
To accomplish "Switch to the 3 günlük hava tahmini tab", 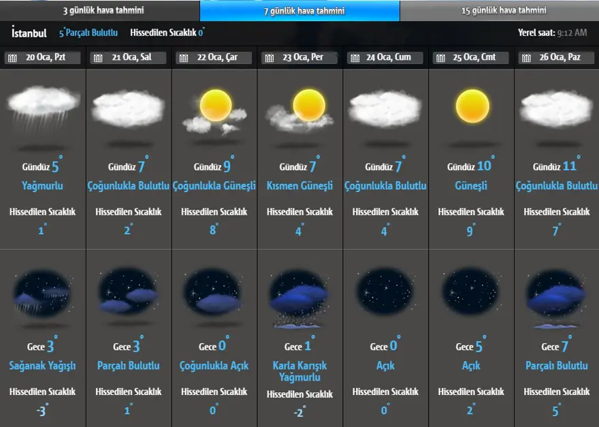I will [99, 11].
